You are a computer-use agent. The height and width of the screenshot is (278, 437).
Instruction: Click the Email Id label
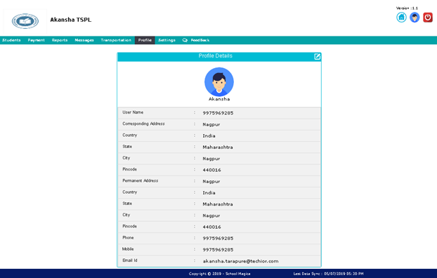tap(130, 260)
